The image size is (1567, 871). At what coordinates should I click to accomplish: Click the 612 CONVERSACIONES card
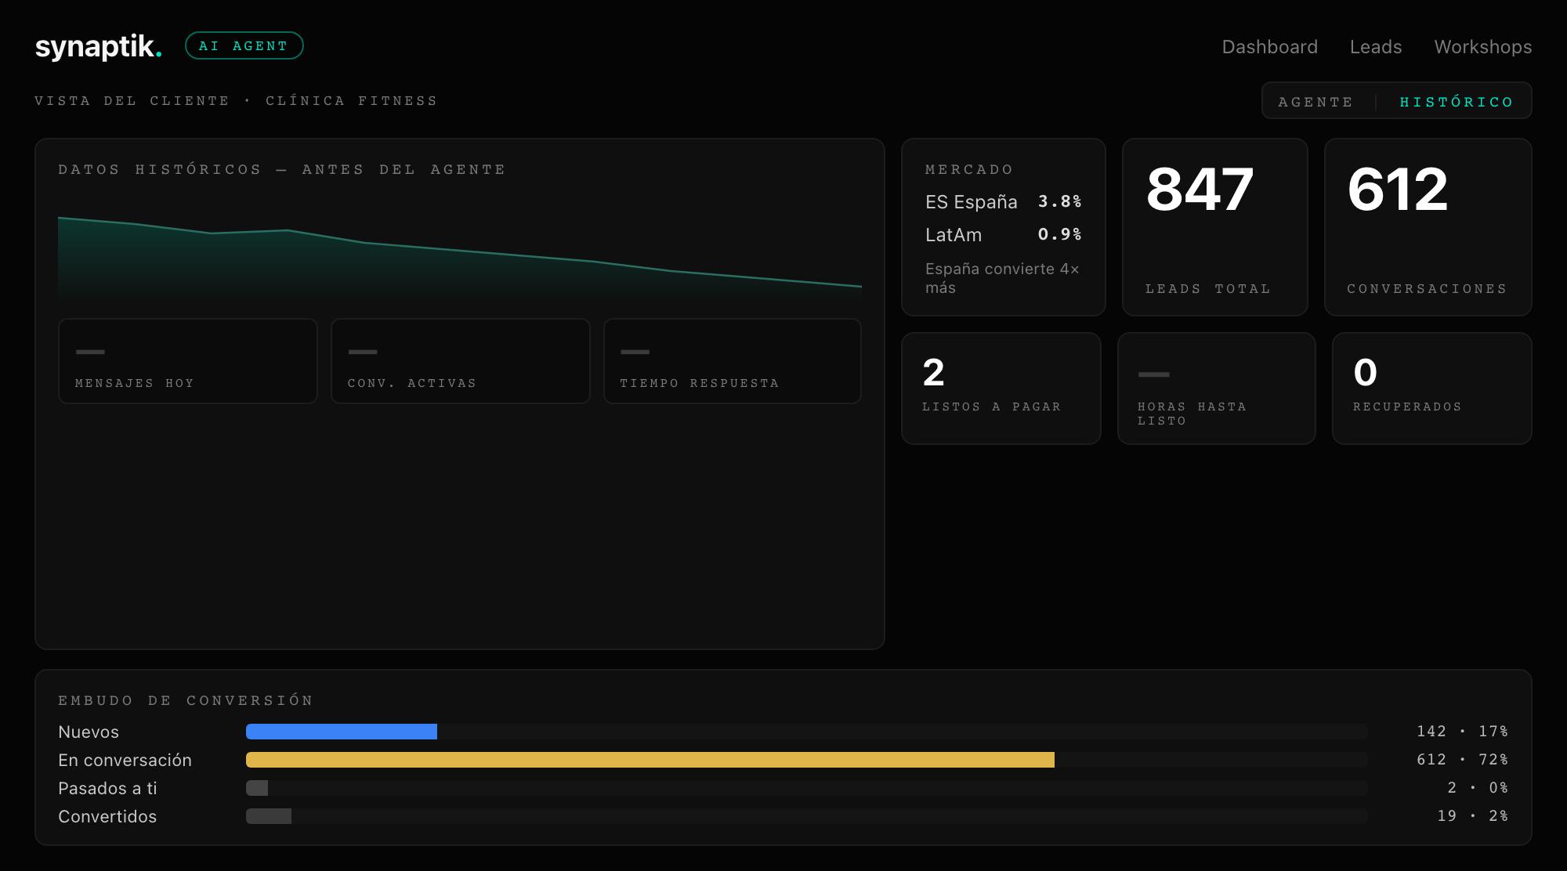pyautogui.click(x=1428, y=227)
